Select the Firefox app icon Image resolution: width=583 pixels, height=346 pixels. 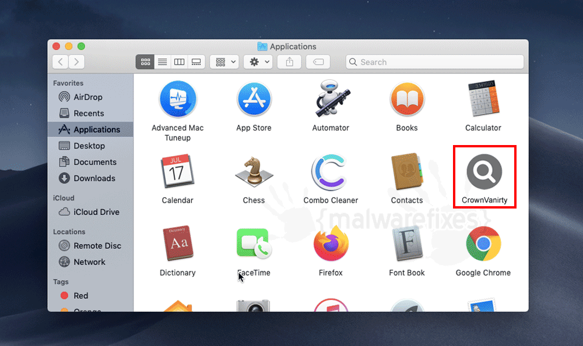point(331,243)
